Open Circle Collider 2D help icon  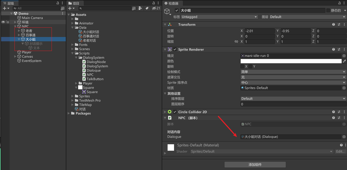pos(334,112)
